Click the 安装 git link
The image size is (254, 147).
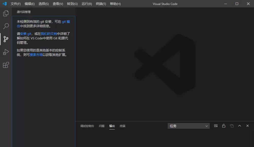26,33
